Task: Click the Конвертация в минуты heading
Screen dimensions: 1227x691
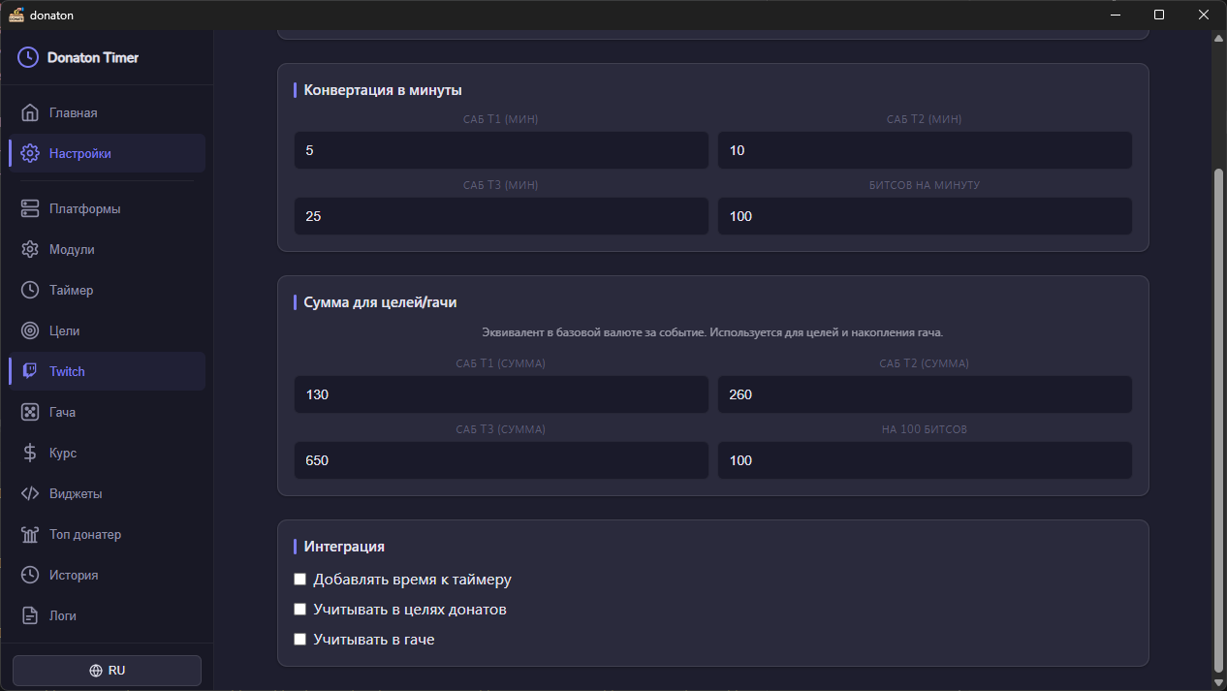Action: pos(383,90)
